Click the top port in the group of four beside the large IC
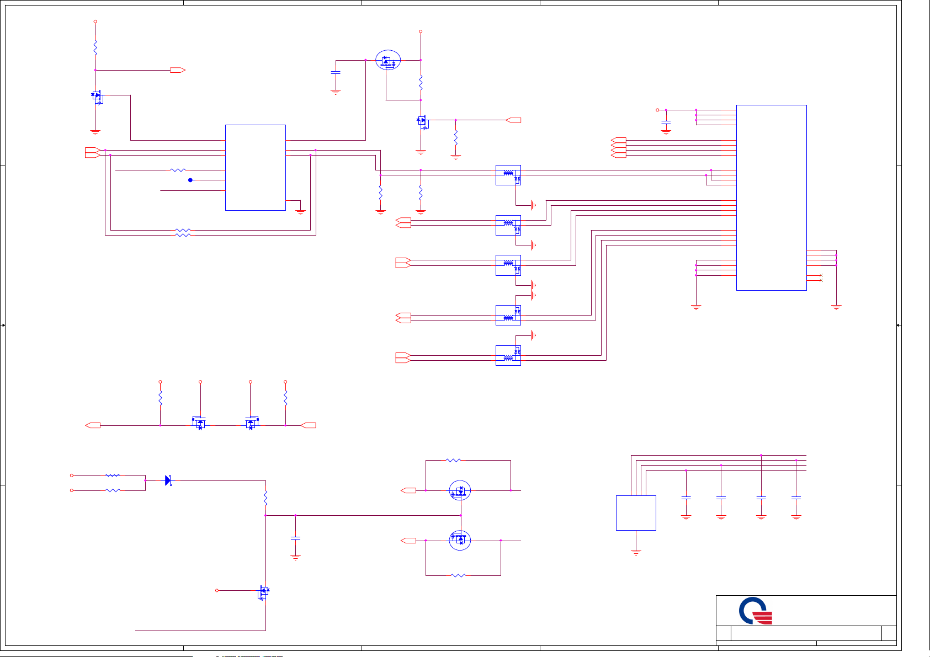This screenshot has width=930, height=657. point(619,140)
